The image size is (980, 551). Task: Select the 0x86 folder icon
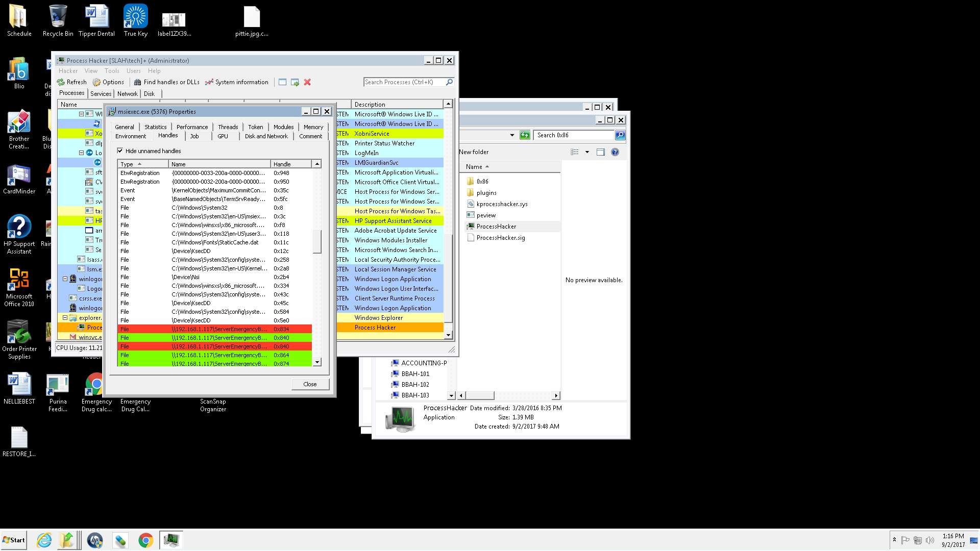pos(470,181)
